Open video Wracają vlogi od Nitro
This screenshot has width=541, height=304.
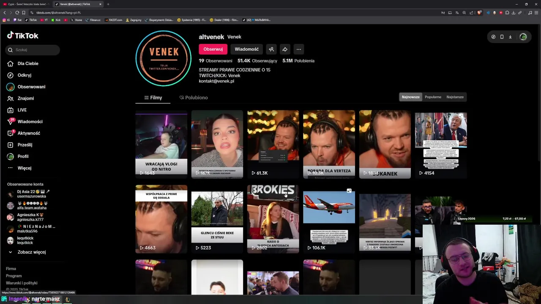[161, 144]
